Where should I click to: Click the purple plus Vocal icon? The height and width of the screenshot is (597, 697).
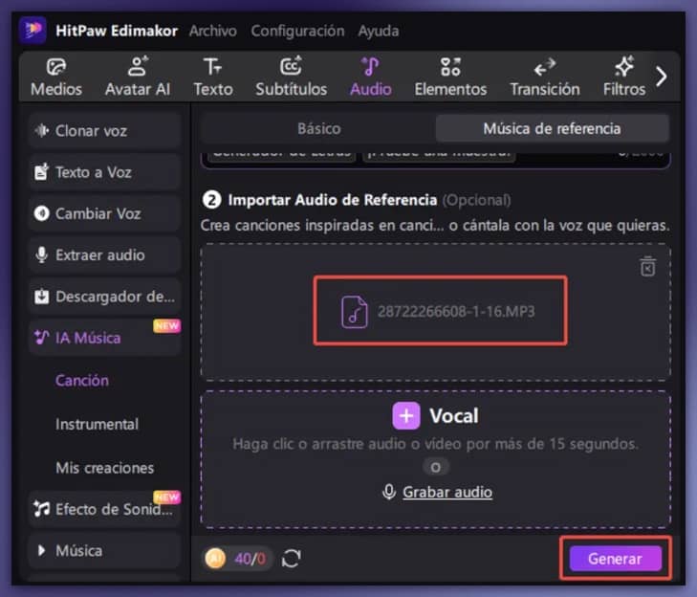click(x=405, y=415)
